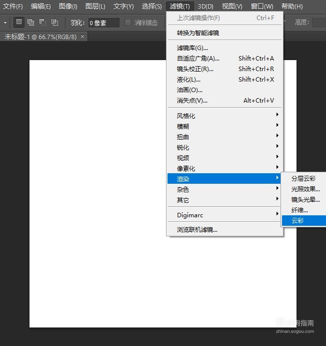Expand the 其它 other submenu

(224, 200)
